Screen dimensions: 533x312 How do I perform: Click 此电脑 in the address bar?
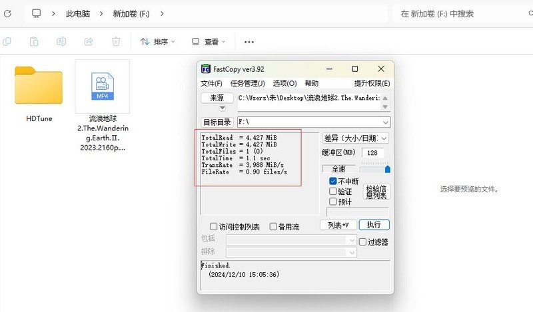tap(78, 13)
